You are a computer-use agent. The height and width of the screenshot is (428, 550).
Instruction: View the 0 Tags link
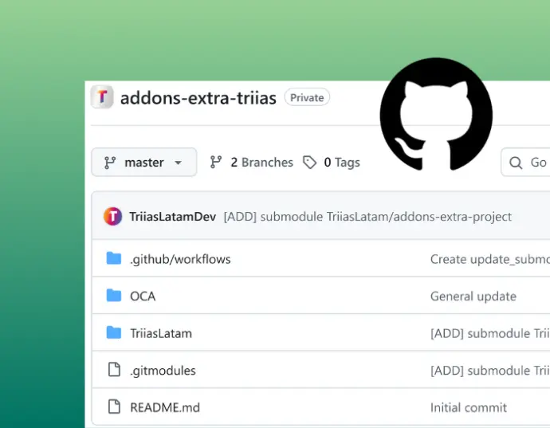(x=342, y=163)
